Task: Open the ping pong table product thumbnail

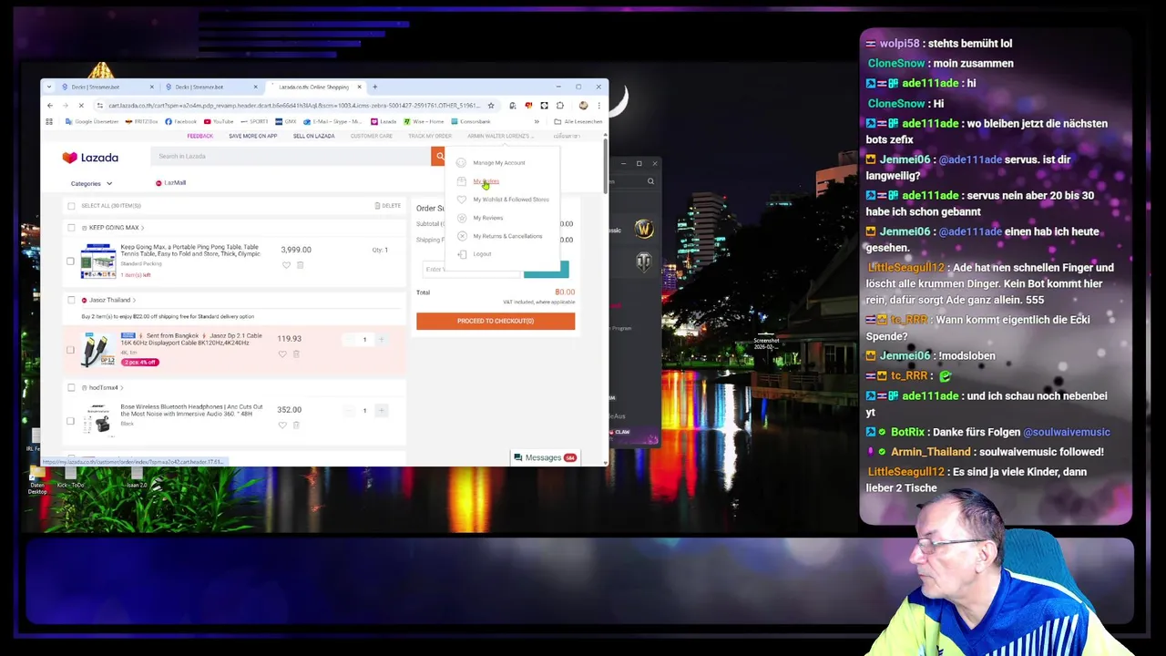Action: (x=97, y=261)
